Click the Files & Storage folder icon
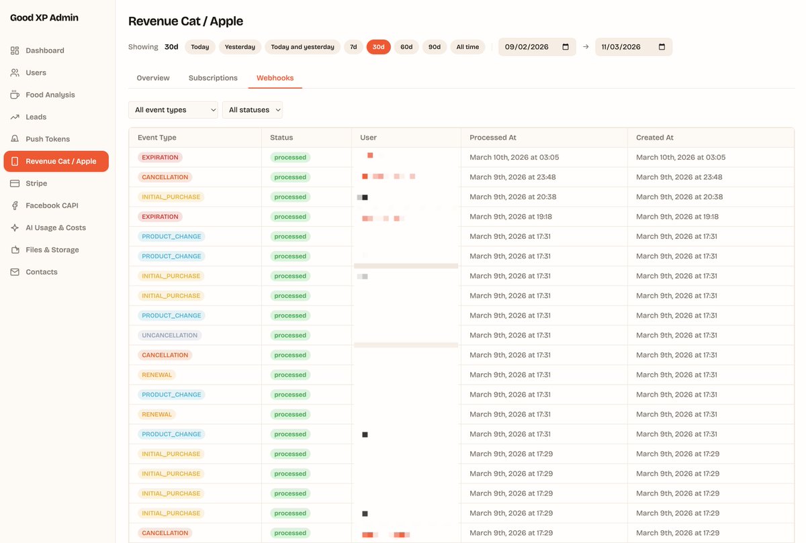The width and height of the screenshot is (806, 543). (x=15, y=250)
